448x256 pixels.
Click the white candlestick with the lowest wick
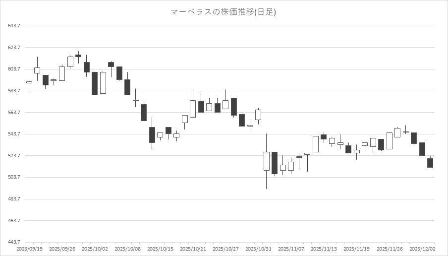click(266, 161)
